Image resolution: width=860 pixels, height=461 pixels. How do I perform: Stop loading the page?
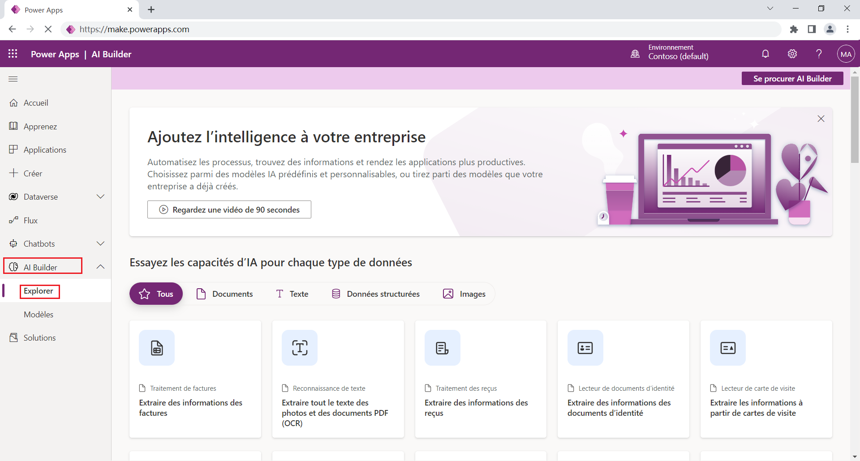click(x=48, y=29)
